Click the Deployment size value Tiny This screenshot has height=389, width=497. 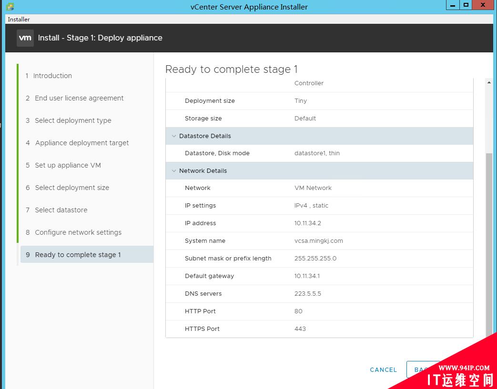(301, 101)
